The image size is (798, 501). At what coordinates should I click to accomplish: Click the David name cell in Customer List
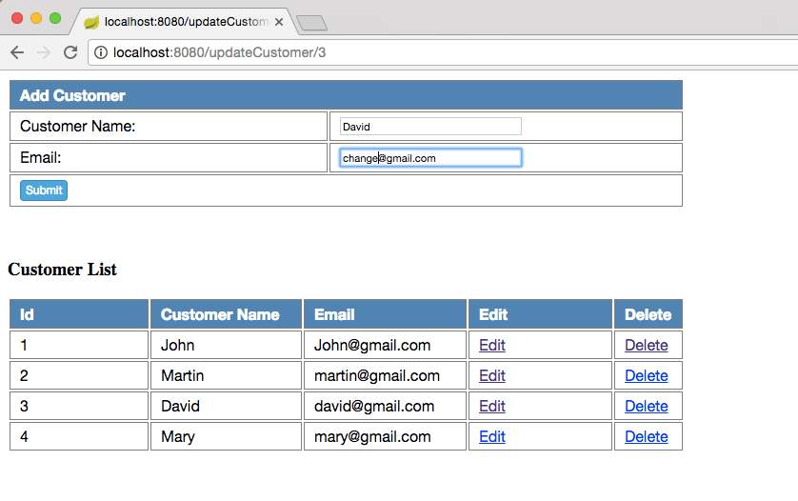pos(226,407)
